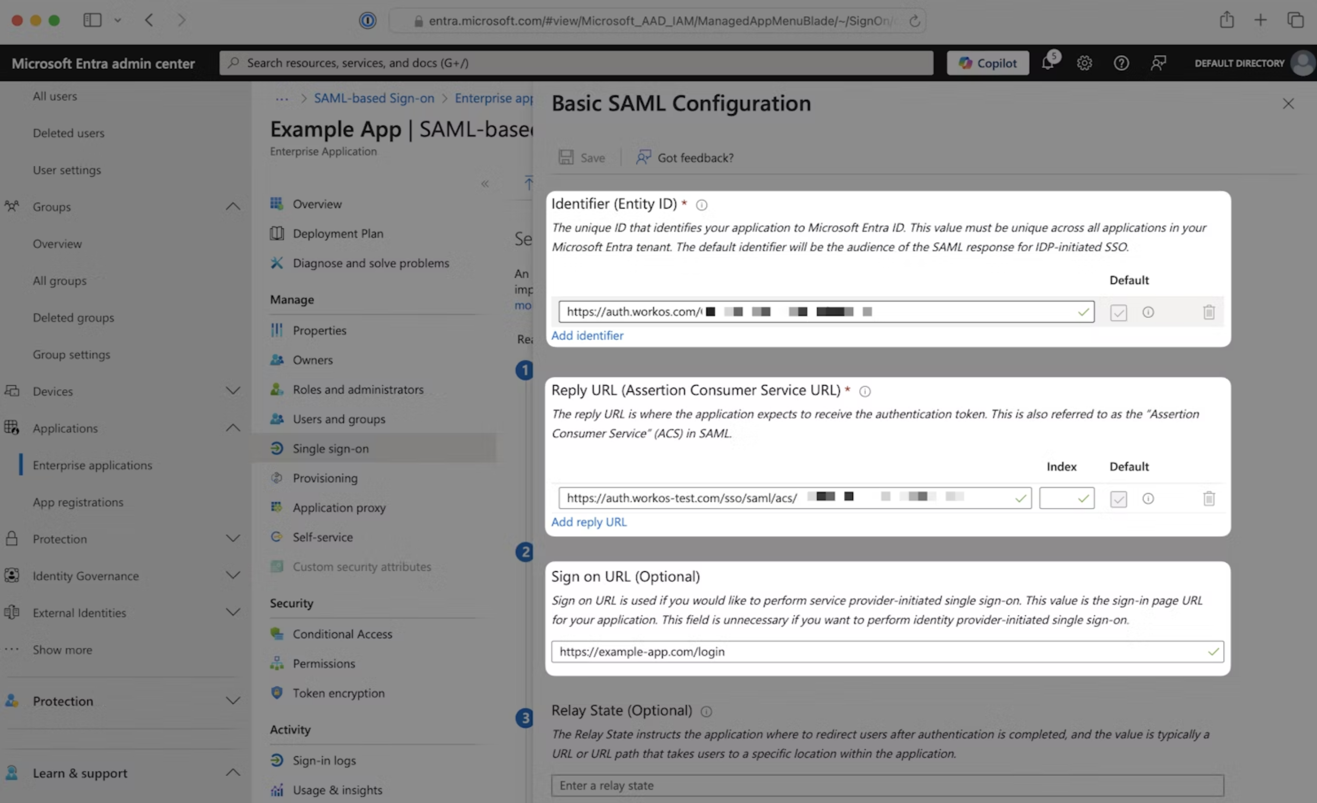Save the Basic SAML Configuration
1317x803 pixels.
(583, 157)
